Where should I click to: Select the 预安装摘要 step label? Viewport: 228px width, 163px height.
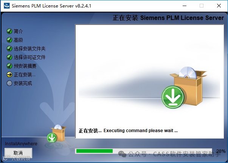25,66
